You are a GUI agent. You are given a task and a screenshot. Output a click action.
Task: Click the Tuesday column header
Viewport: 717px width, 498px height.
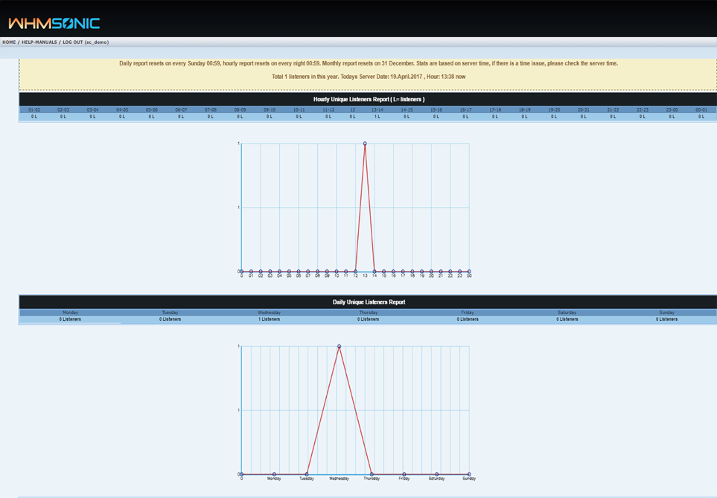(170, 313)
